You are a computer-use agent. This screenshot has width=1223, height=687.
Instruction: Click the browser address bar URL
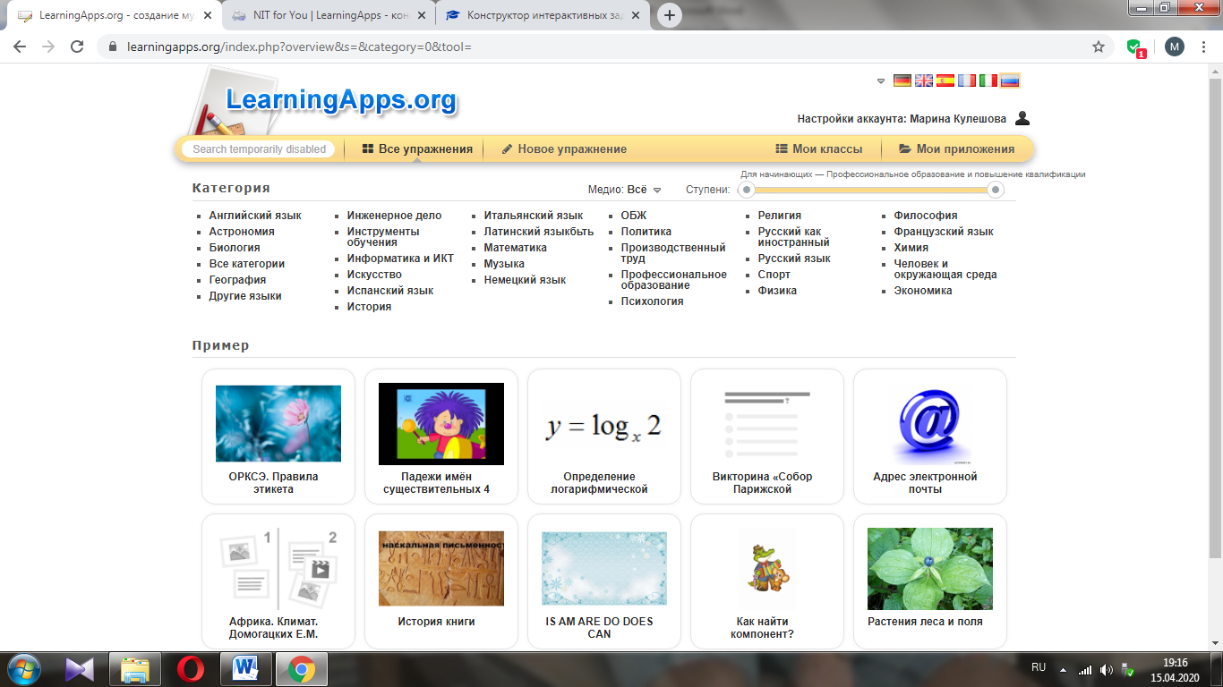point(299,47)
